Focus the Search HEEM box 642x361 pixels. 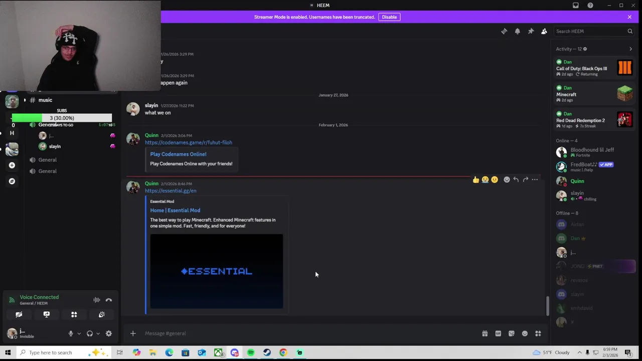[589, 31]
